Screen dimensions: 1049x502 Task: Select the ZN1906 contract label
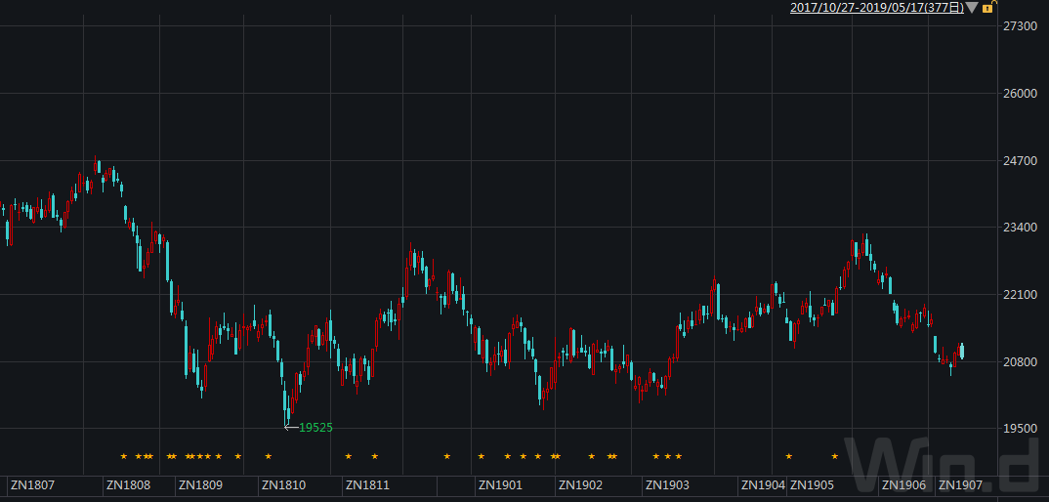pos(903,484)
